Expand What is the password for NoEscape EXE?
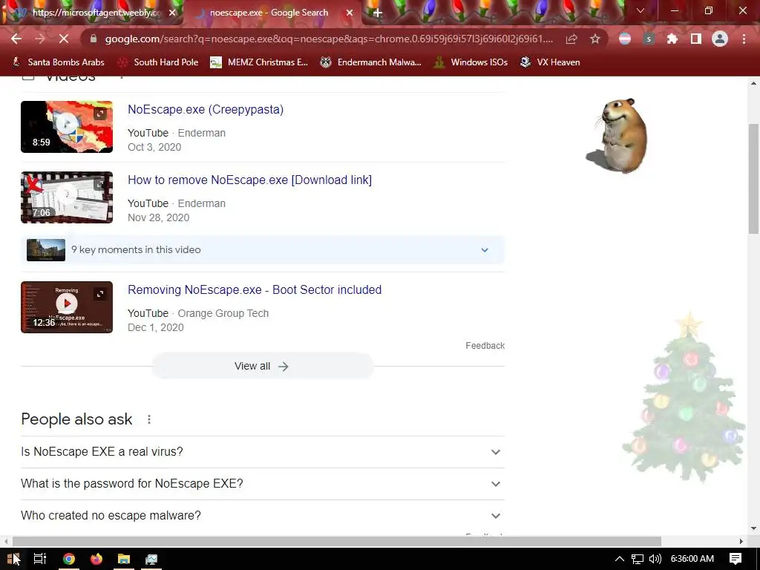Image resolution: width=760 pixels, height=570 pixels. coord(263,484)
